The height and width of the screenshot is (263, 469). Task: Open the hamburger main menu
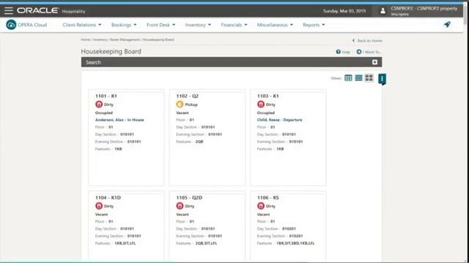pyautogui.click(x=9, y=11)
